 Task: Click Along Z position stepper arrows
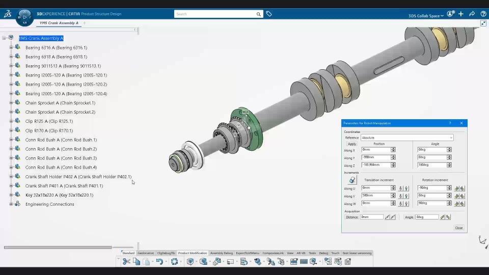pos(393,164)
